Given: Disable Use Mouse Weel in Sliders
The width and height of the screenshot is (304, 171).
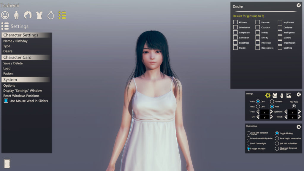Looking at the screenshot, I should tap(6, 101).
